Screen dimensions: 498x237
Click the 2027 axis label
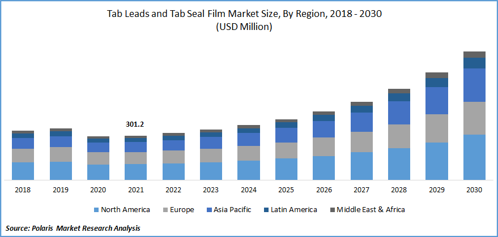pyautogui.click(x=361, y=190)
